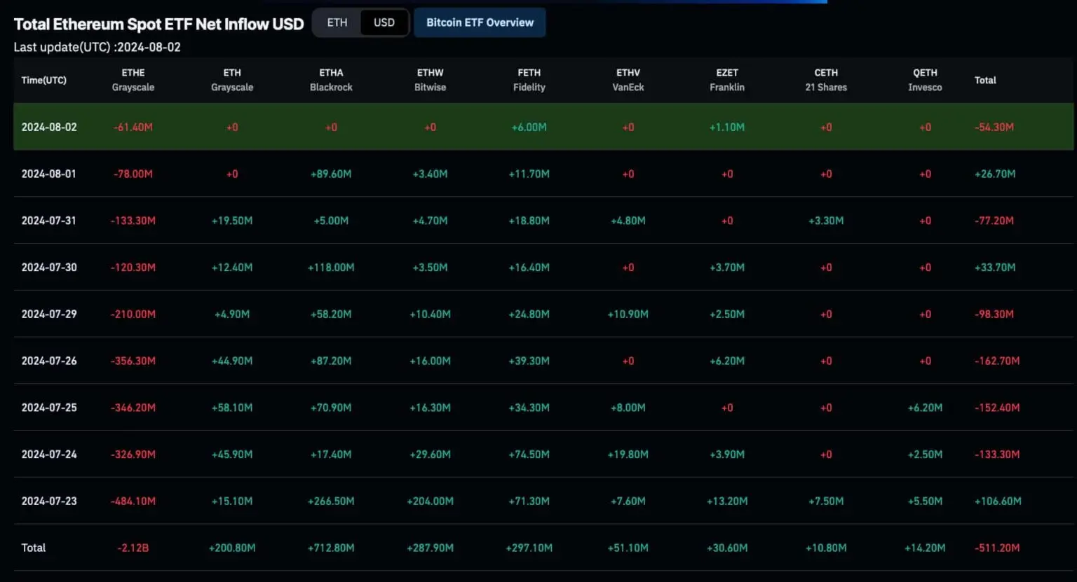Select the 2024-07-29 date cell

(49, 314)
